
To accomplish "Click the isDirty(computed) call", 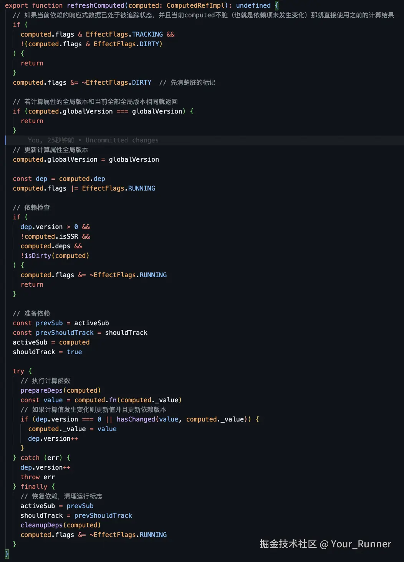I will (57, 256).
